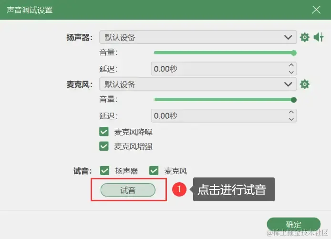Decrease microphone 延迟 with down arrow

coord(291,119)
